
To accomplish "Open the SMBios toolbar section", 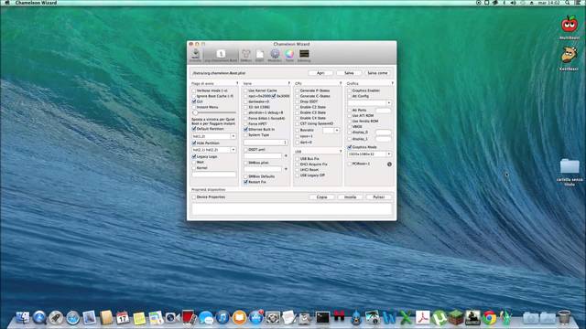I will click(246, 55).
